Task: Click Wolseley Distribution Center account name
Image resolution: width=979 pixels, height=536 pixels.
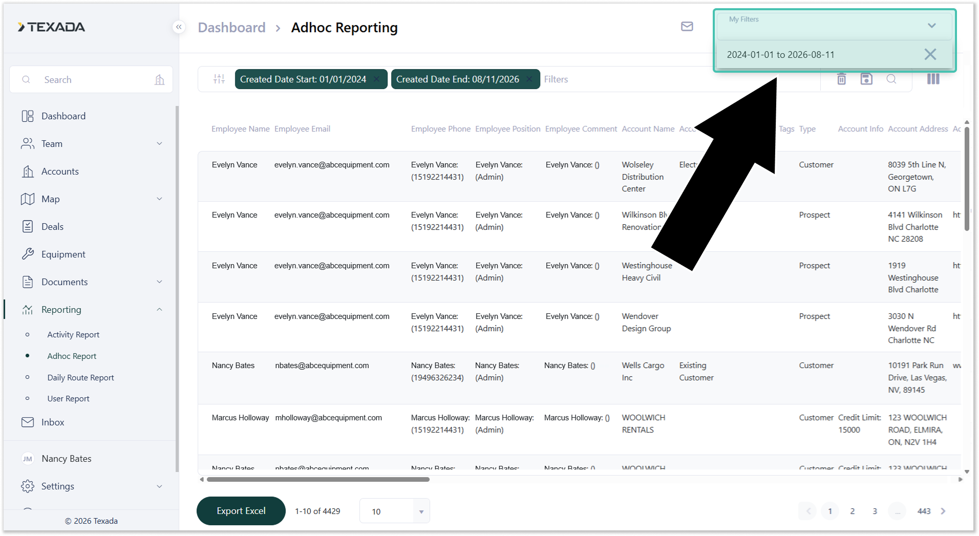Action: click(x=643, y=177)
